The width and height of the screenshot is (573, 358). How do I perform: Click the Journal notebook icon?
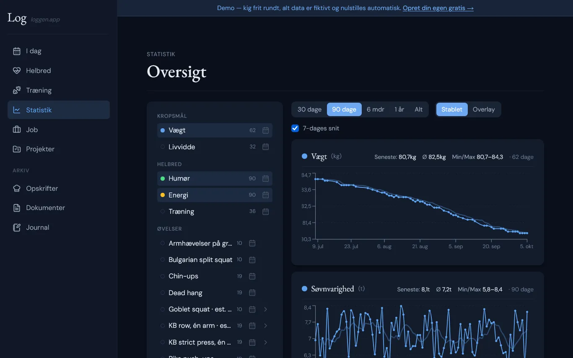pyautogui.click(x=17, y=227)
